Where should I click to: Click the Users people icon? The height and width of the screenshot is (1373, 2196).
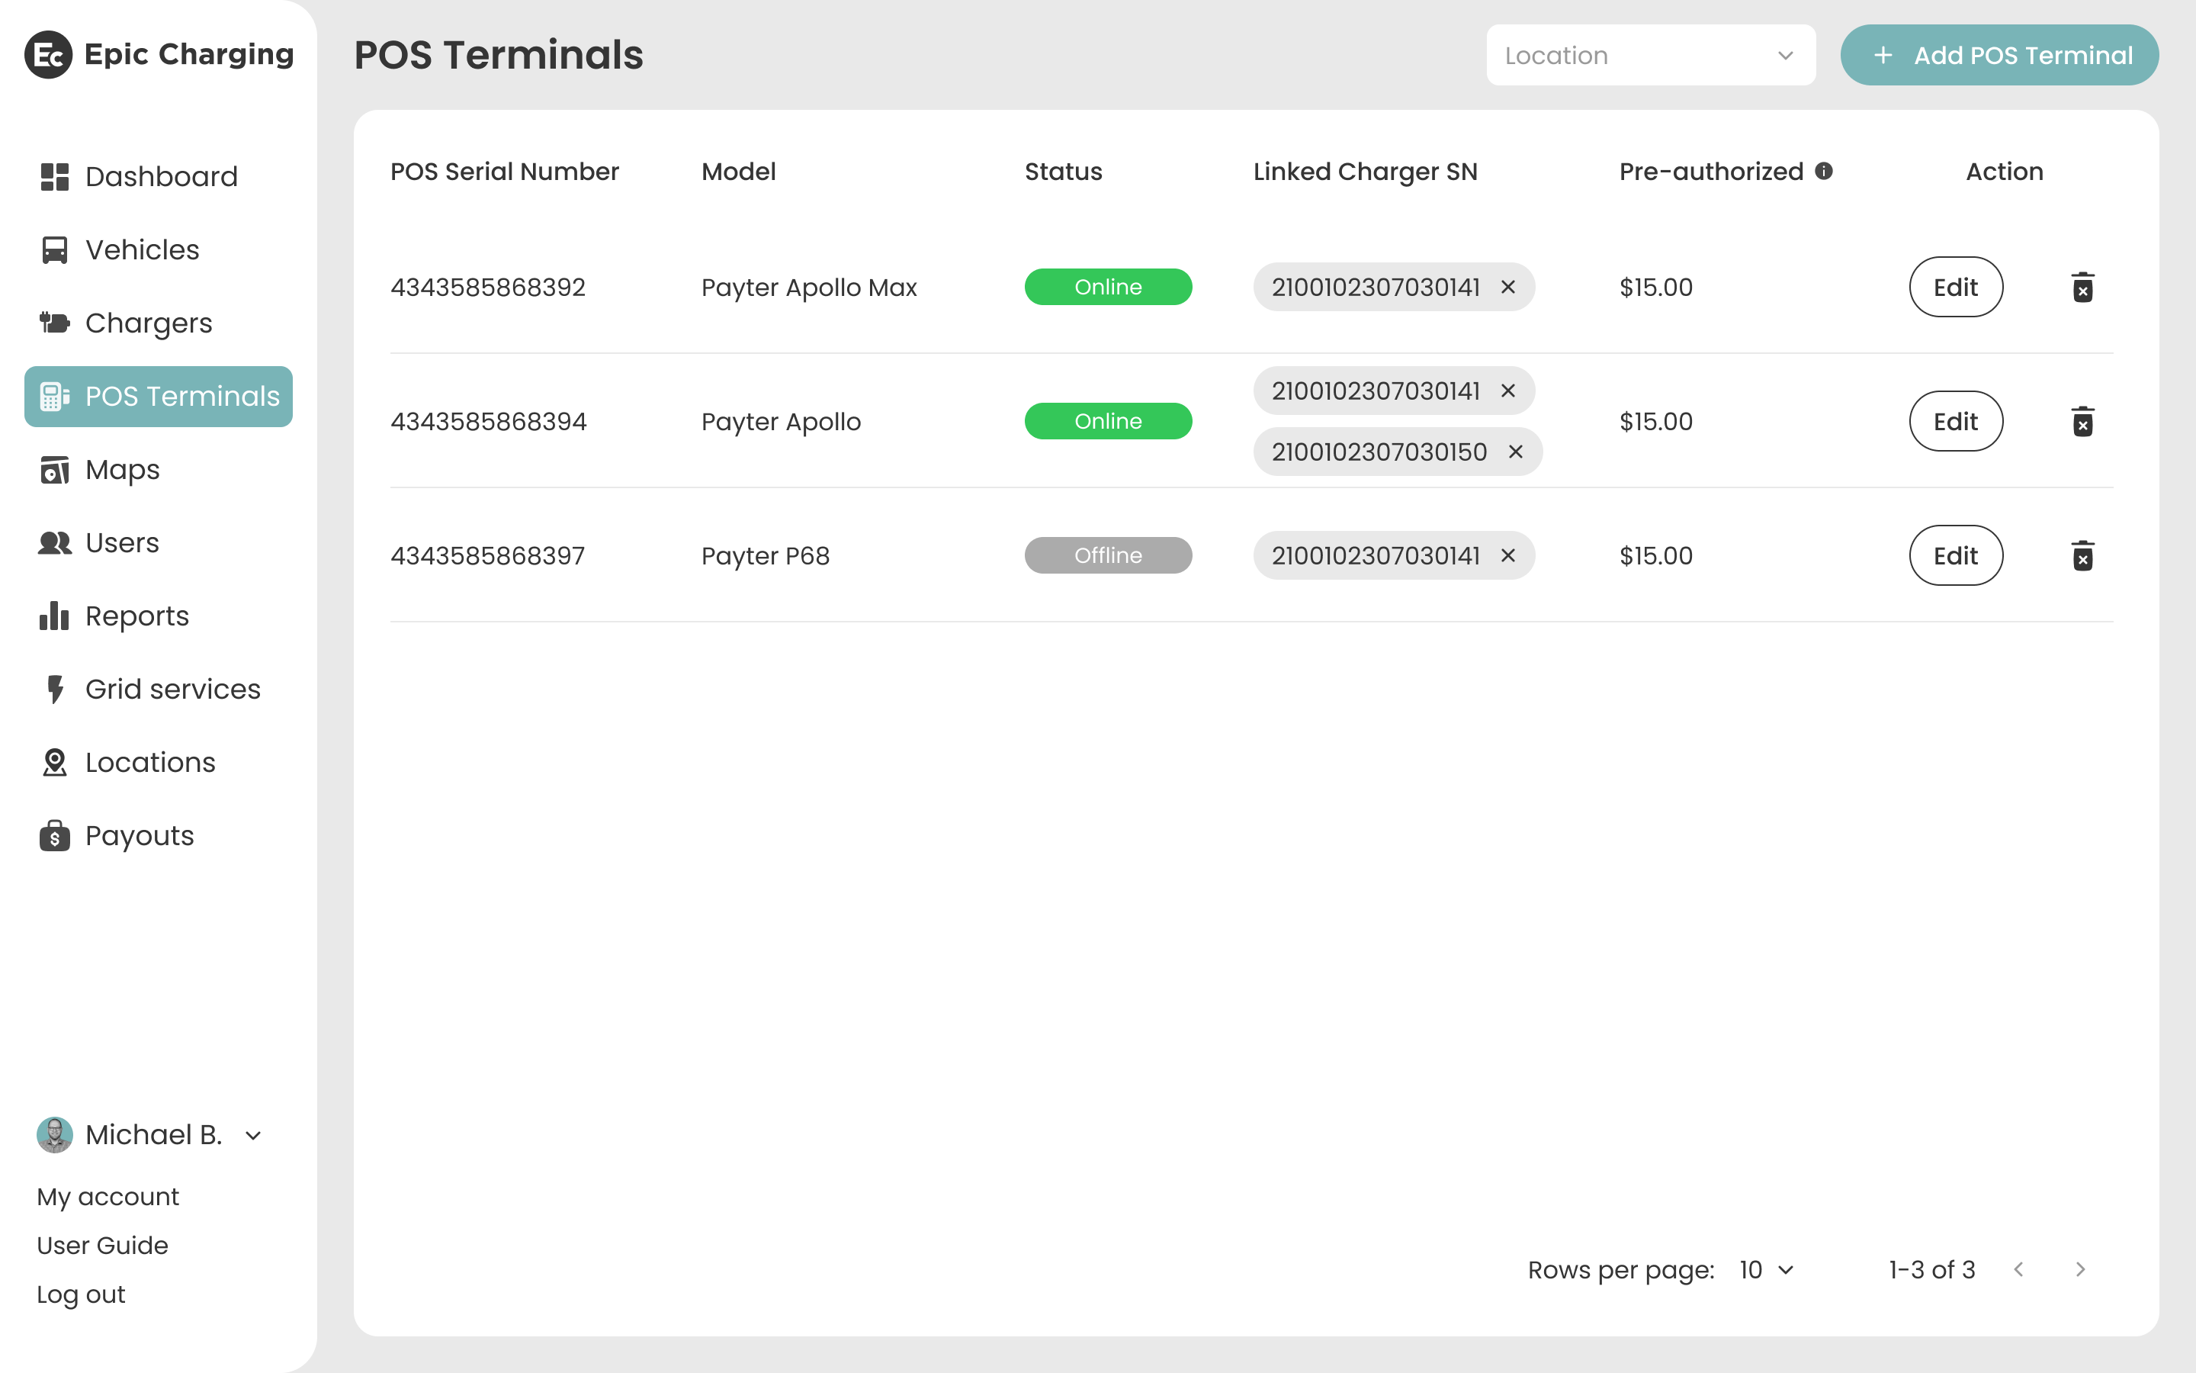(54, 543)
